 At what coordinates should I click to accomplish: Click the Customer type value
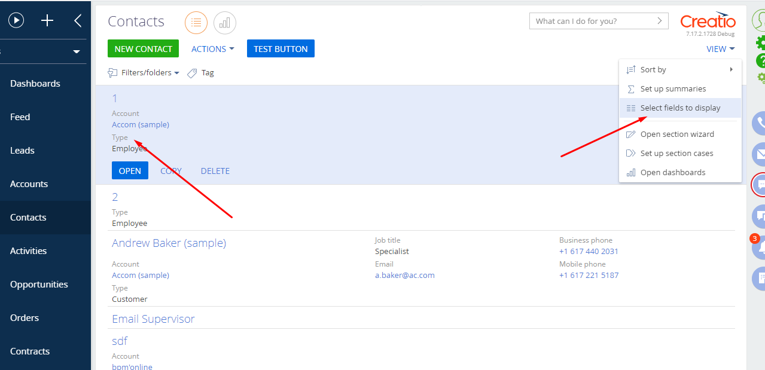(x=130, y=299)
